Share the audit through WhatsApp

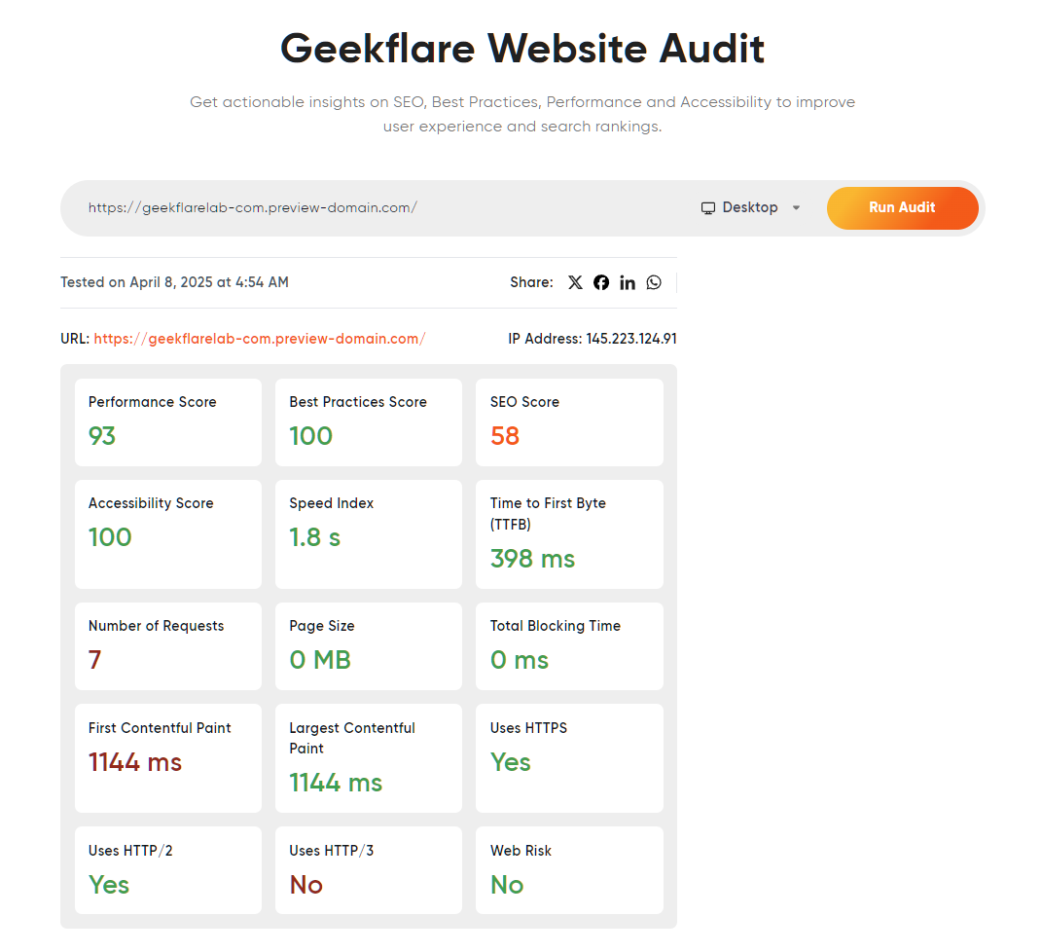tap(654, 282)
